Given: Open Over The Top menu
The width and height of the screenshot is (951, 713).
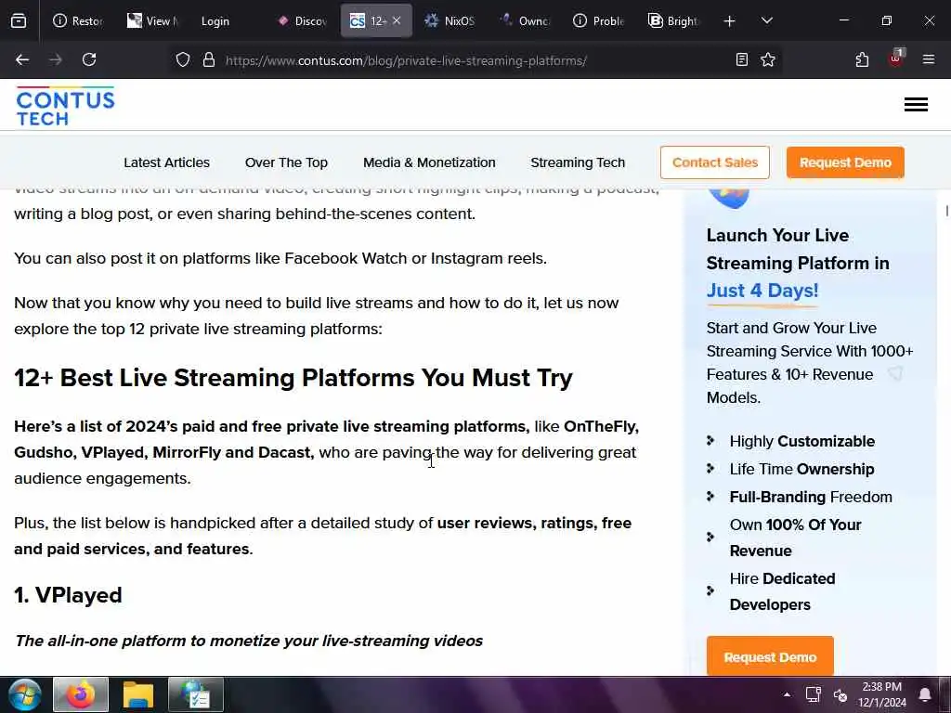Looking at the screenshot, I should [x=286, y=162].
